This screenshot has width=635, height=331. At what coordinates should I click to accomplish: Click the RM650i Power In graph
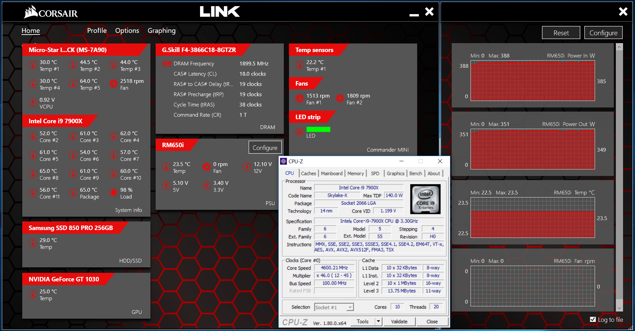pyautogui.click(x=533, y=81)
